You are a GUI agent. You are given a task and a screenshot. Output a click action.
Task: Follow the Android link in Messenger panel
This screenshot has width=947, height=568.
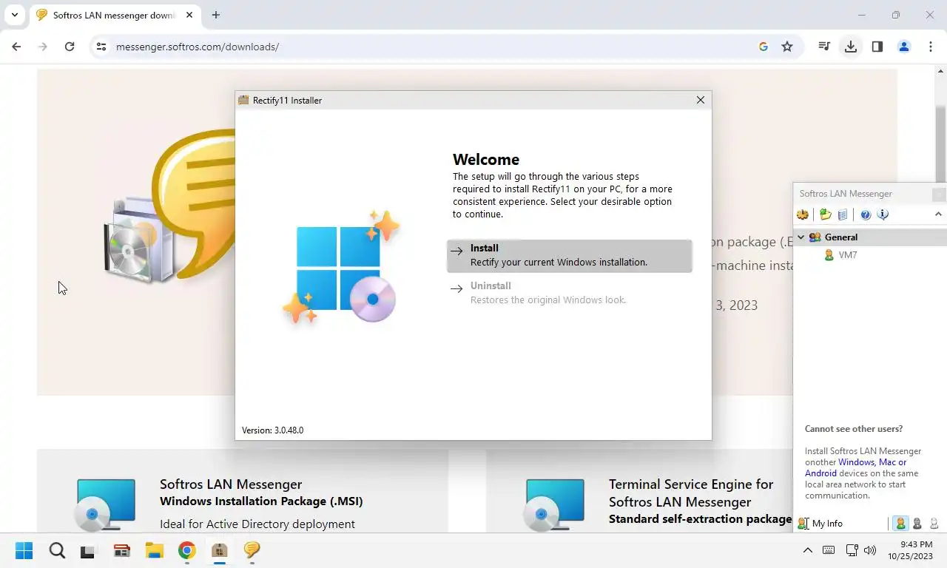click(x=820, y=473)
